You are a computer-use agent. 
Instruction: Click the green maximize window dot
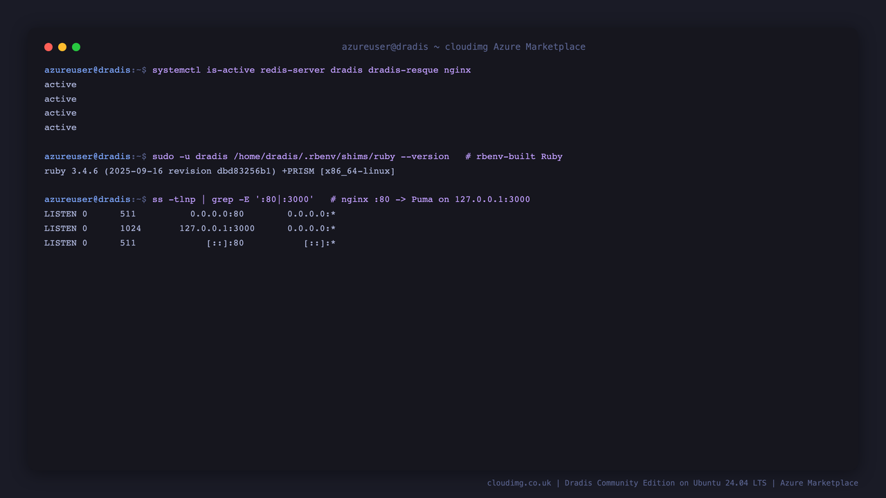[76, 47]
